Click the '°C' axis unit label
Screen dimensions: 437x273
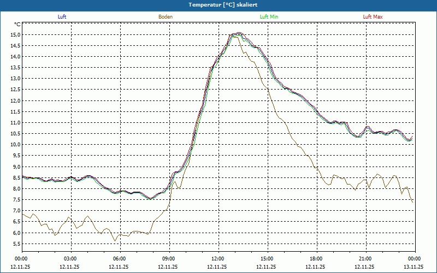(x=17, y=25)
